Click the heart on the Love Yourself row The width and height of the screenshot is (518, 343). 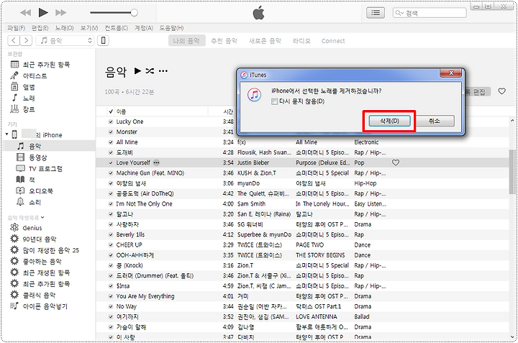396,163
